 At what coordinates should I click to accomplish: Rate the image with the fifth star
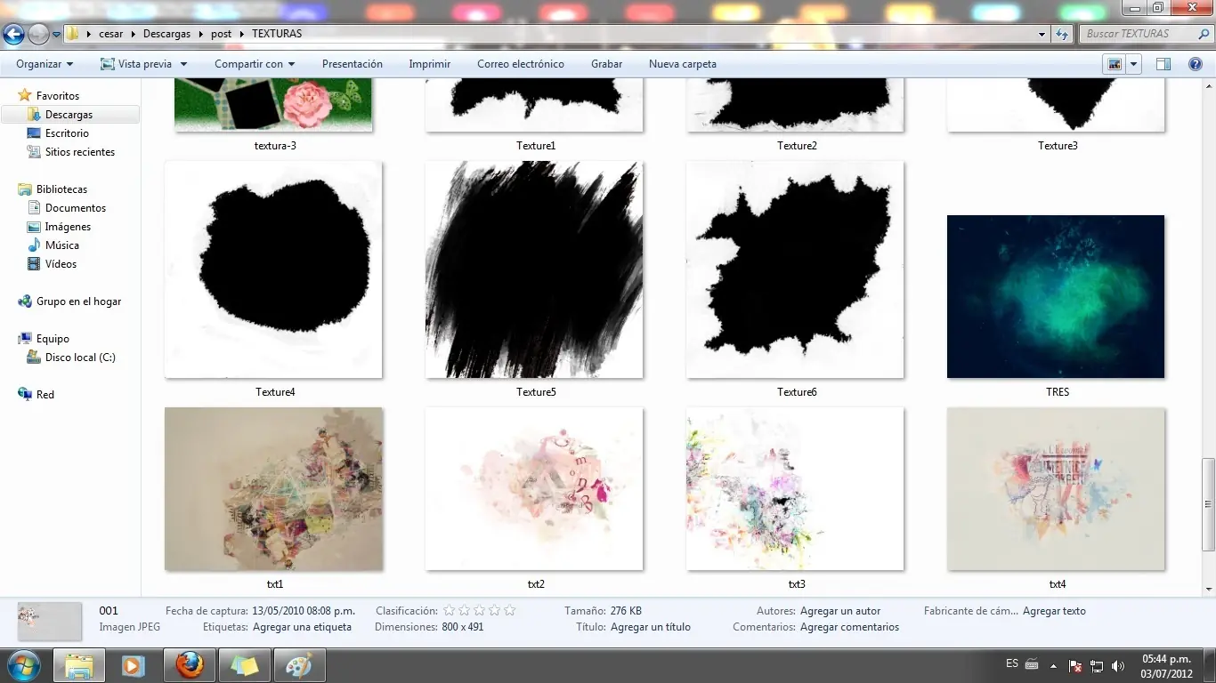point(509,611)
